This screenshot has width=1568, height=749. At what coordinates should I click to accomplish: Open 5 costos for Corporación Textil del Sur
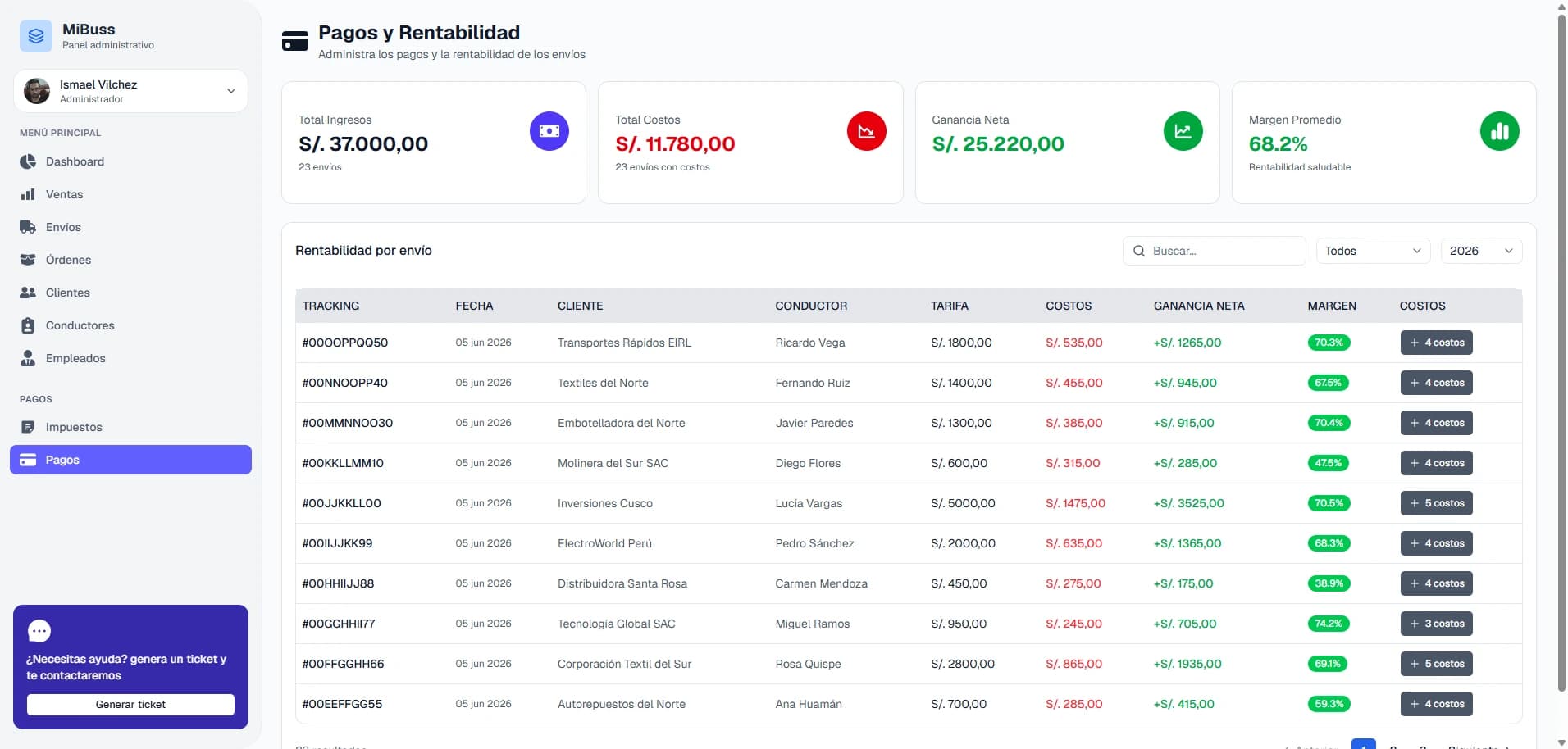[1436, 664]
